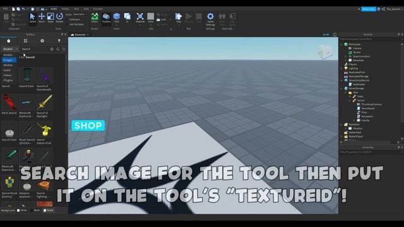Open the Color picker in ribbon
The image size is (404, 227).
pos(151,18)
